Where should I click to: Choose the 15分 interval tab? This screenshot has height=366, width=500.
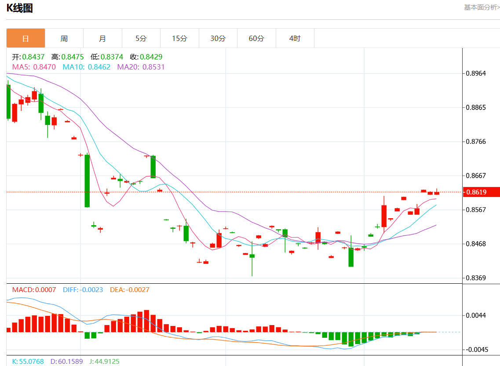tap(179, 38)
